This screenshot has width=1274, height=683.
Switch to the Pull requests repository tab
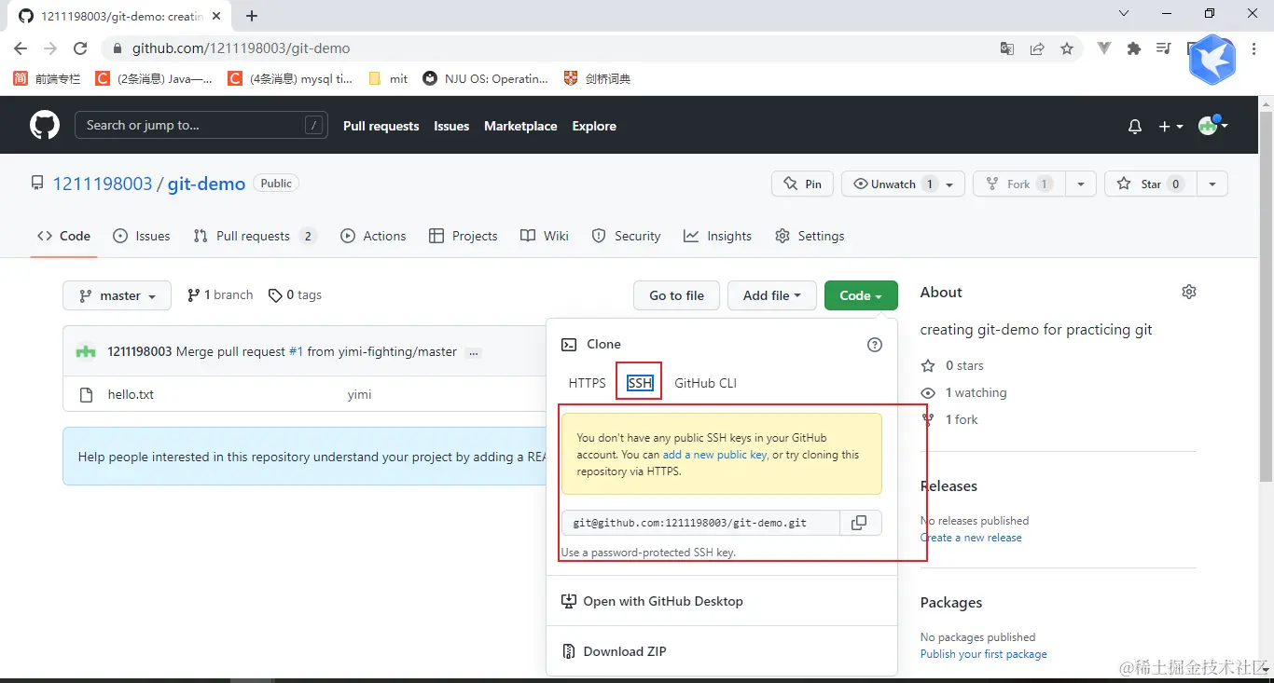(x=255, y=236)
